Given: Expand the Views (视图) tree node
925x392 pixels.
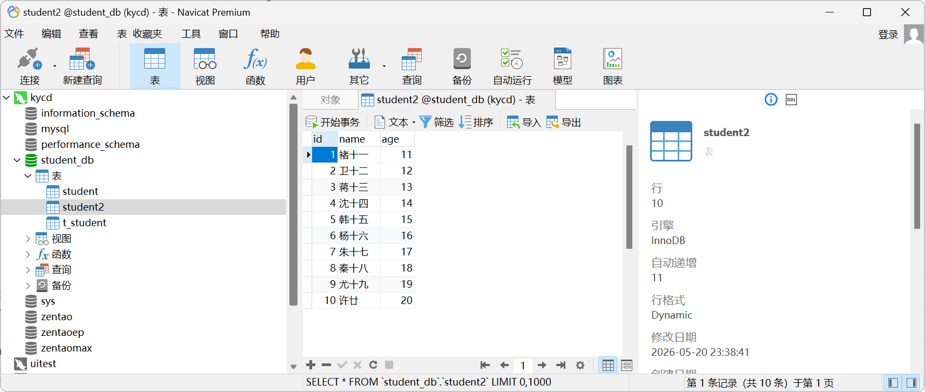Looking at the screenshot, I should point(28,239).
